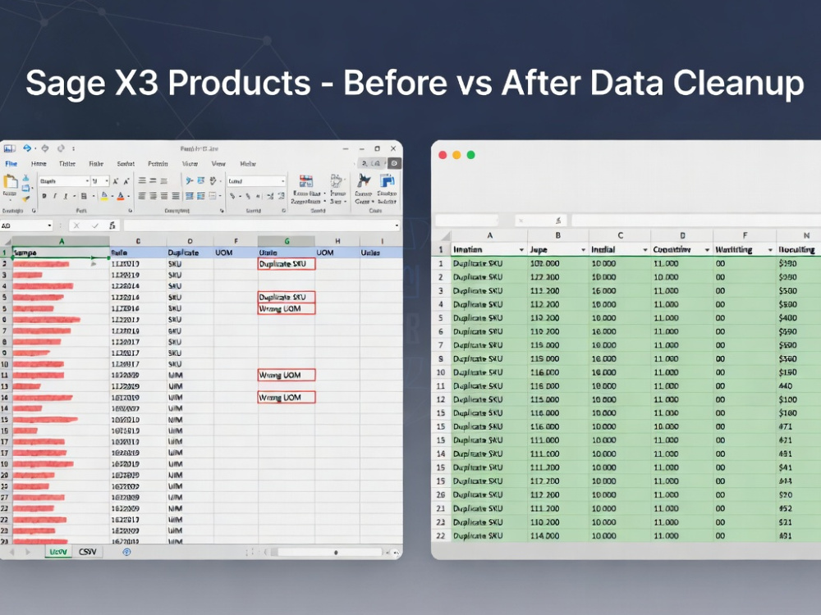Select the green active sheet tab
Viewport: 821px width, 615px height.
(58, 552)
